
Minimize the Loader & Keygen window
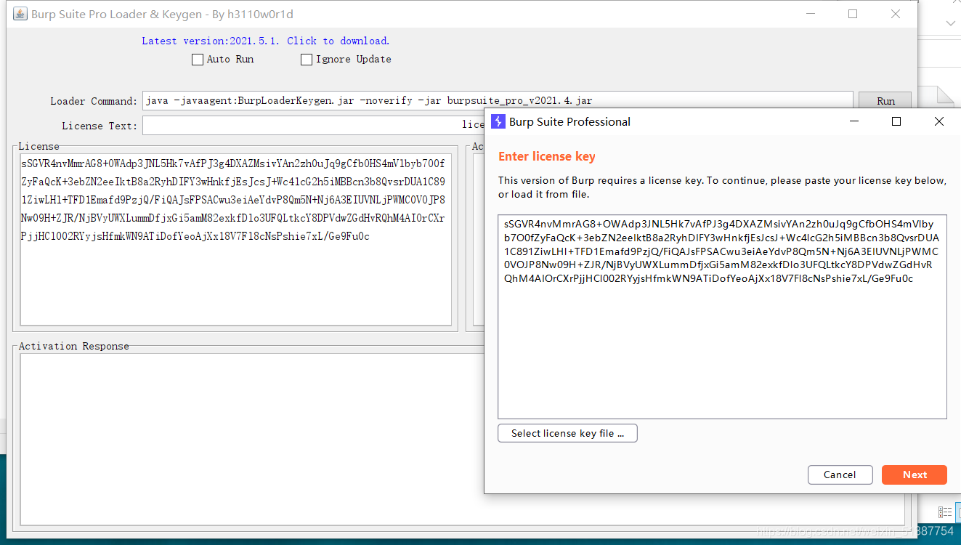(x=810, y=14)
